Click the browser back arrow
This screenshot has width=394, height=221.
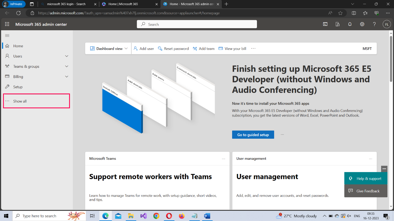(7, 13)
